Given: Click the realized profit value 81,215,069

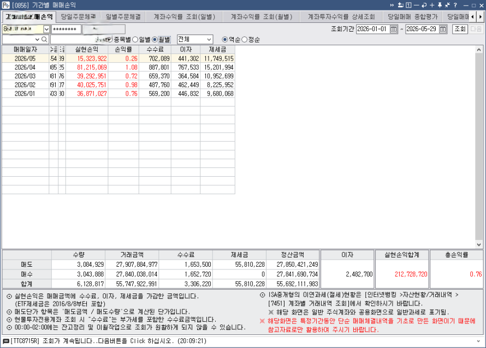Looking at the screenshot, I should [x=92, y=67].
